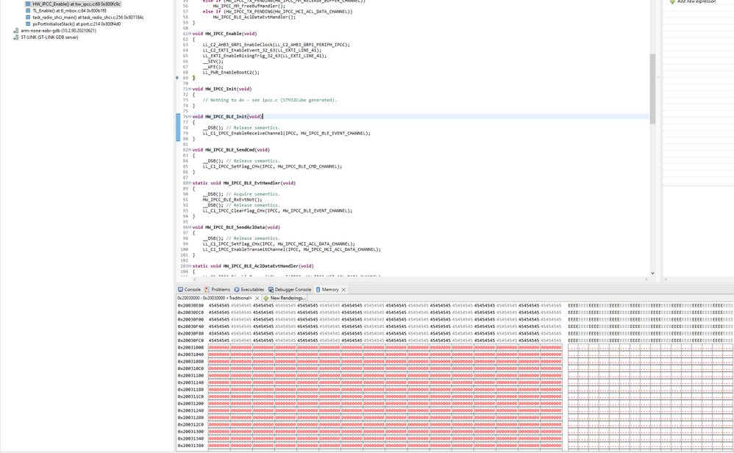734x453 pixels.
Task: Collapse the HW_IPCC_Enable function fold marker
Action: click(x=190, y=34)
